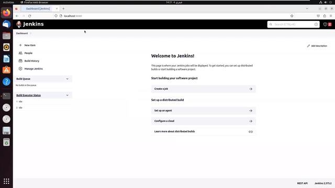Click Add description button

(x=317, y=46)
